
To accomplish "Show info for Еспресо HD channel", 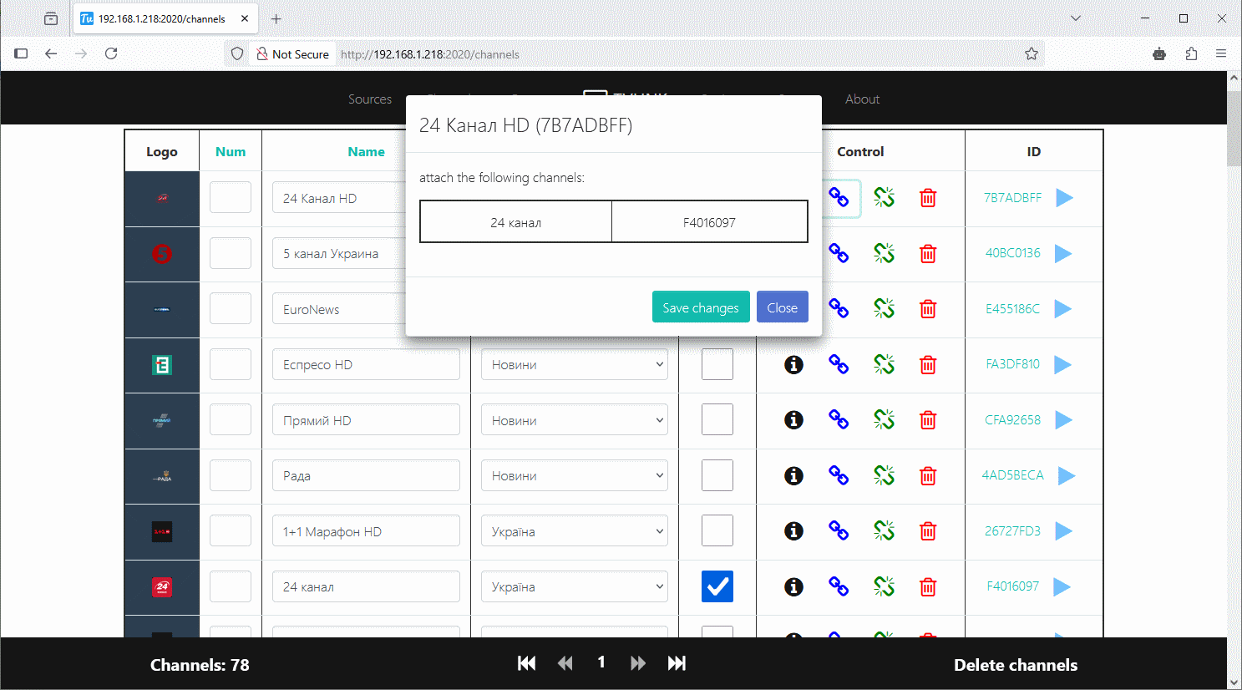I will pos(793,364).
